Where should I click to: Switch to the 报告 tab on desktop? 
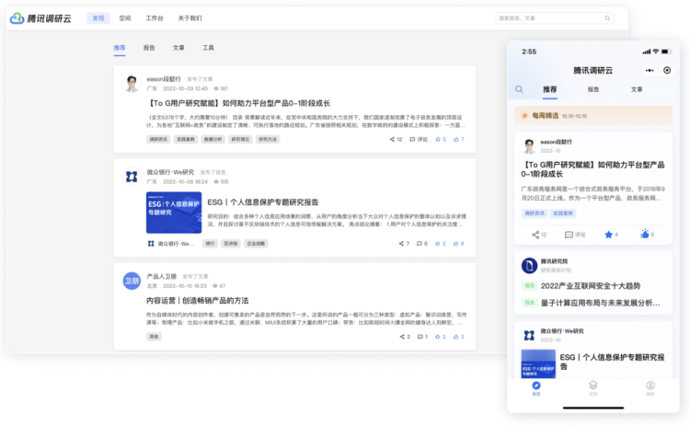pos(149,48)
